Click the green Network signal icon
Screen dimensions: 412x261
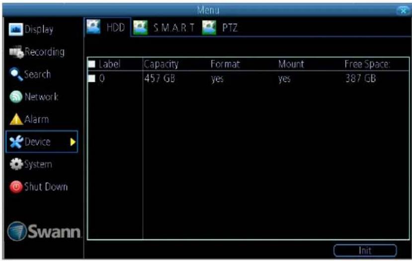click(16, 97)
